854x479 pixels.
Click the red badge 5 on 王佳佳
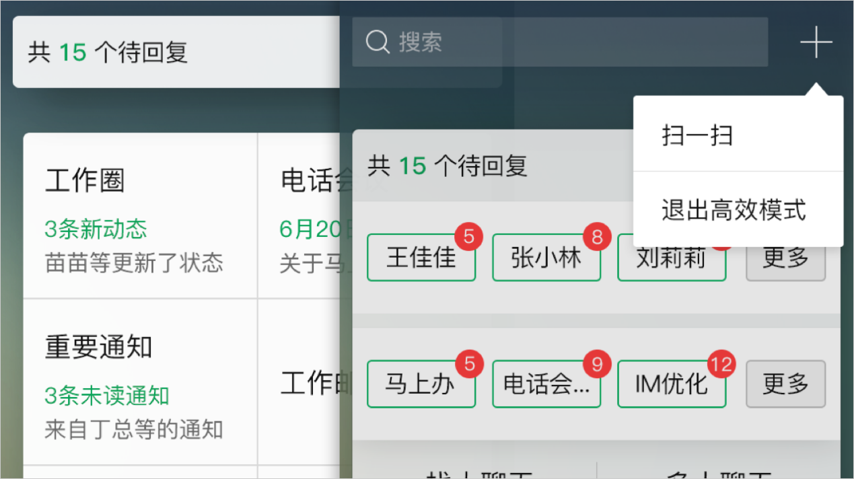469,237
